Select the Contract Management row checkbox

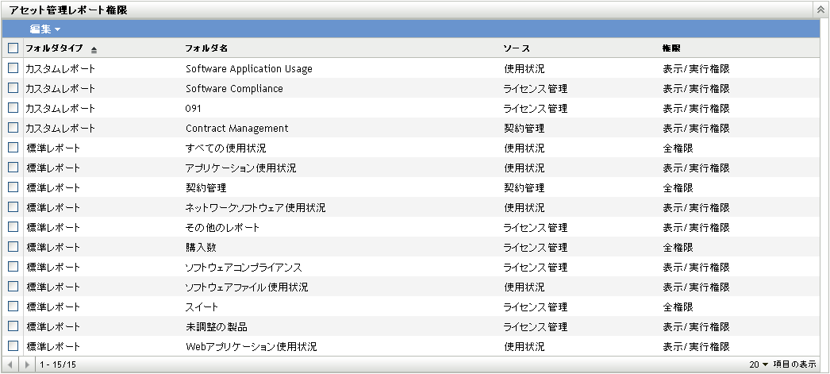click(13, 128)
